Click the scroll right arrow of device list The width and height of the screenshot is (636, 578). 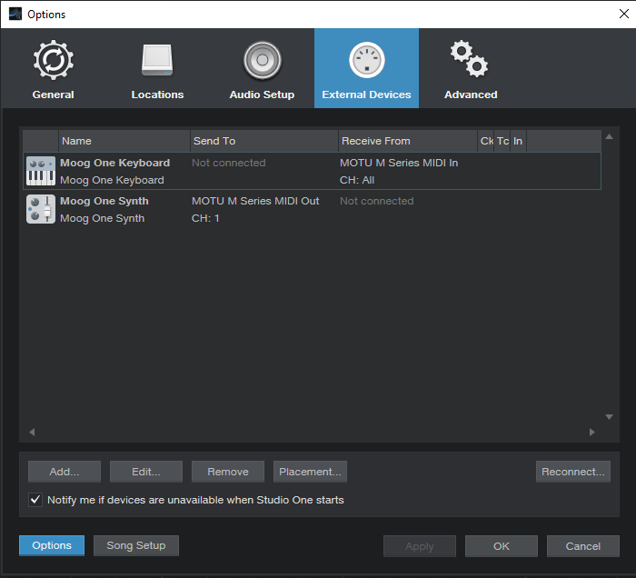click(592, 432)
